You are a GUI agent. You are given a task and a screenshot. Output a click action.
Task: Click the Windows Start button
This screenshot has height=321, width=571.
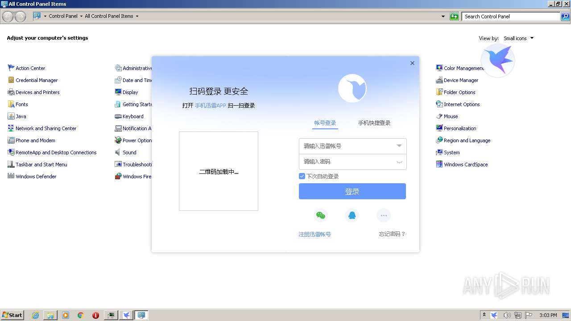[12, 315]
